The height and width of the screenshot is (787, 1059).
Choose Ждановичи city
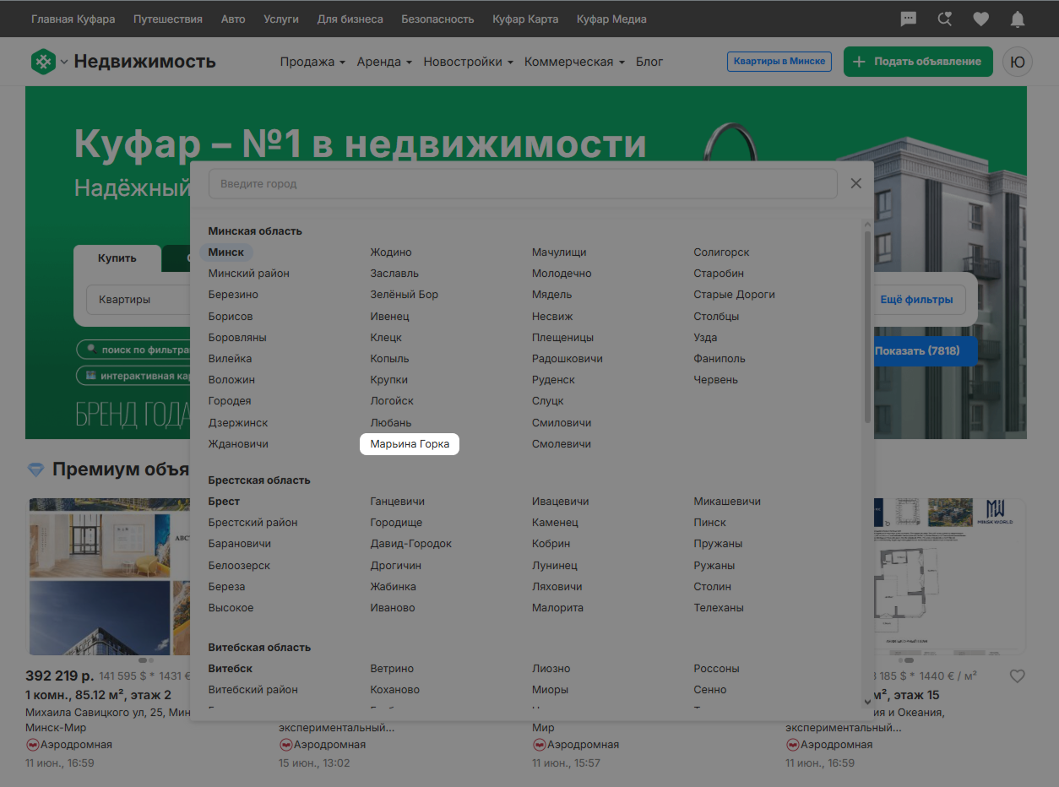click(238, 444)
